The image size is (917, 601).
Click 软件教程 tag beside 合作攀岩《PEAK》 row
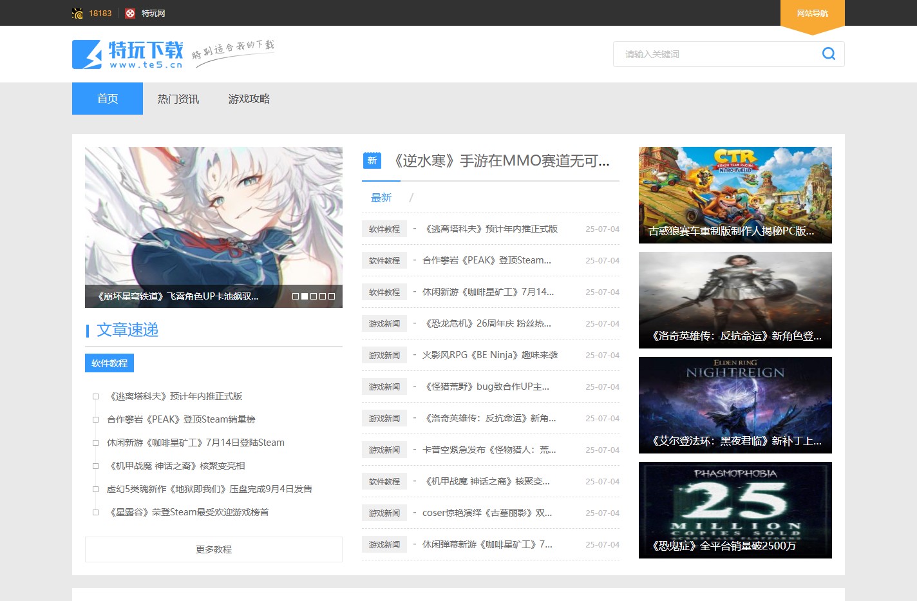[384, 260]
